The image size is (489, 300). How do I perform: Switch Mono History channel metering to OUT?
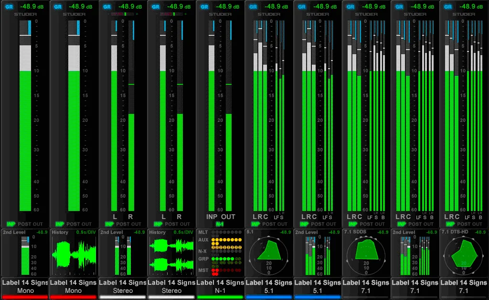point(86,224)
